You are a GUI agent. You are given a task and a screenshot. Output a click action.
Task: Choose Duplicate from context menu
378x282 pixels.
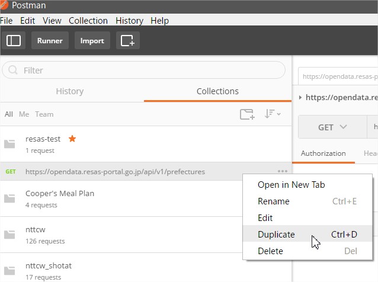click(x=307, y=234)
